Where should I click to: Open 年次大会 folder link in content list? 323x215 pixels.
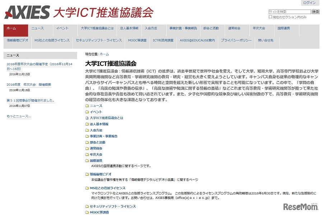tap(96, 154)
